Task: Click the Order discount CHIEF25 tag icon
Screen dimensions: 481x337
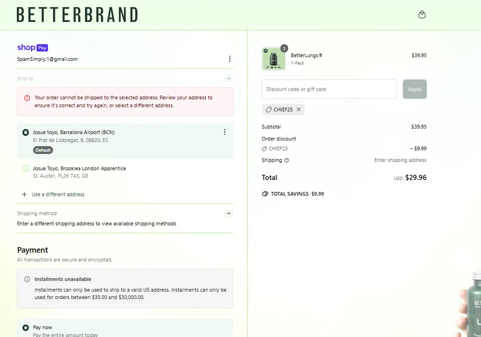Action: coord(264,149)
